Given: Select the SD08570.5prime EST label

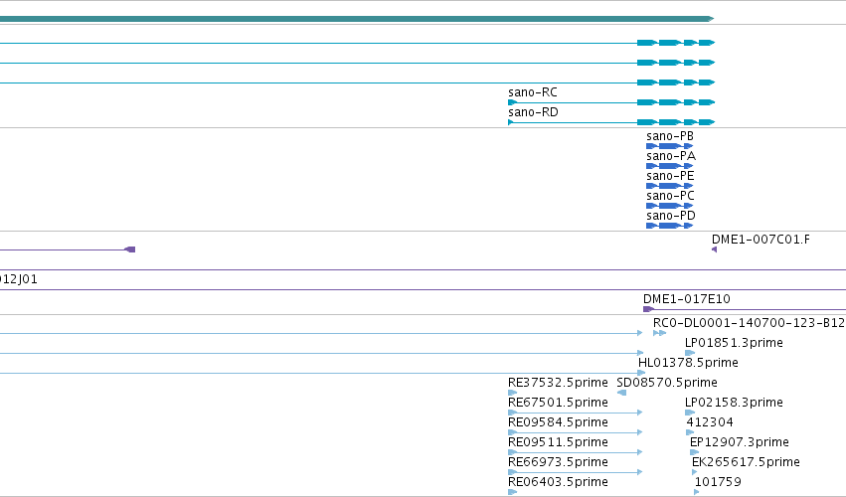Looking at the screenshot, I should tap(667, 383).
